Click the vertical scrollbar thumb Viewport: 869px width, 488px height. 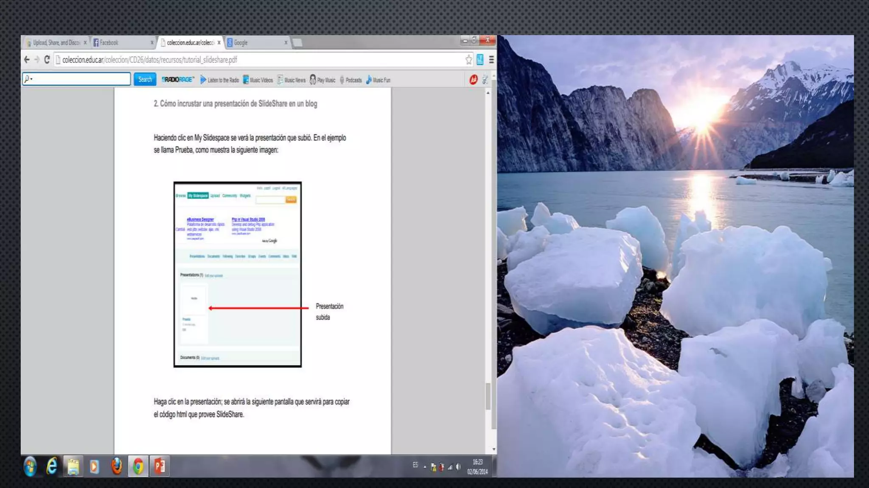click(488, 396)
